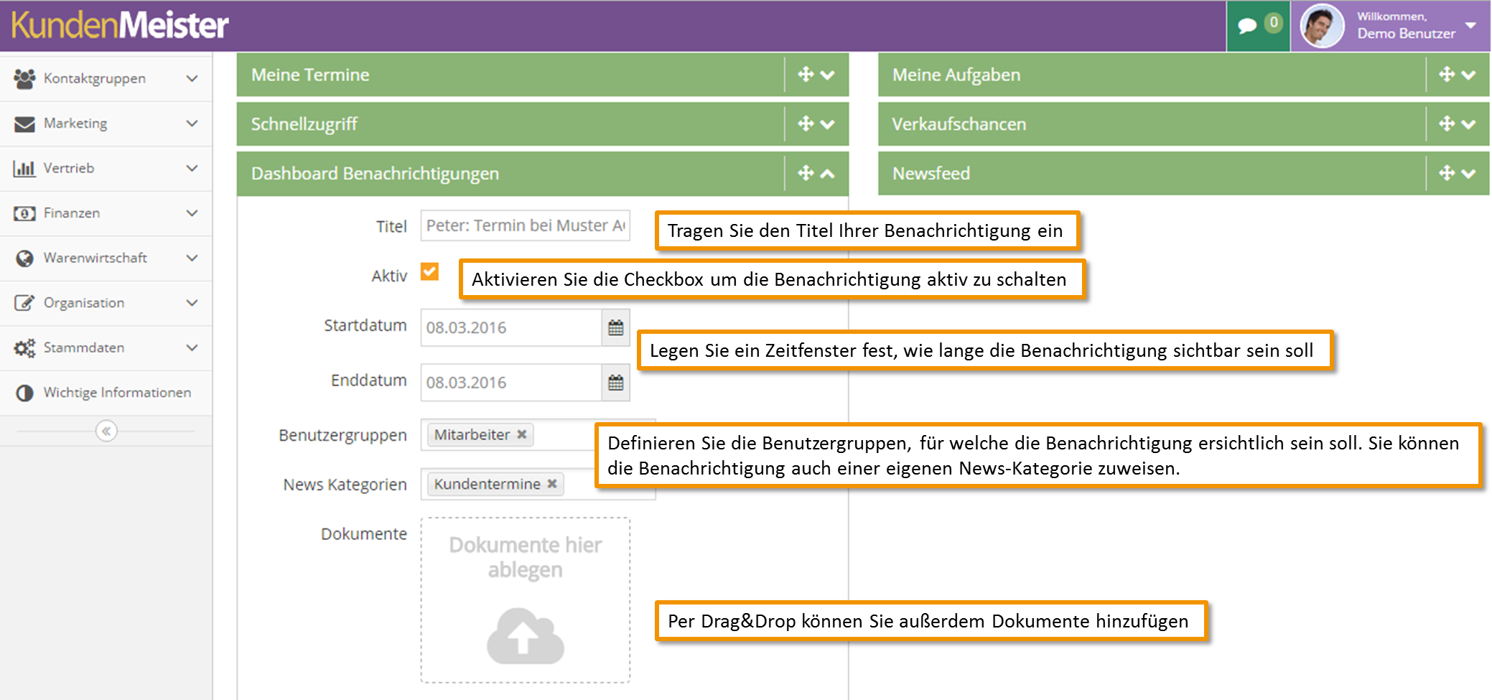Viewport: 1492px width, 700px height.
Task: Click the News Kategorien tag field
Action: click(x=538, y=485)
